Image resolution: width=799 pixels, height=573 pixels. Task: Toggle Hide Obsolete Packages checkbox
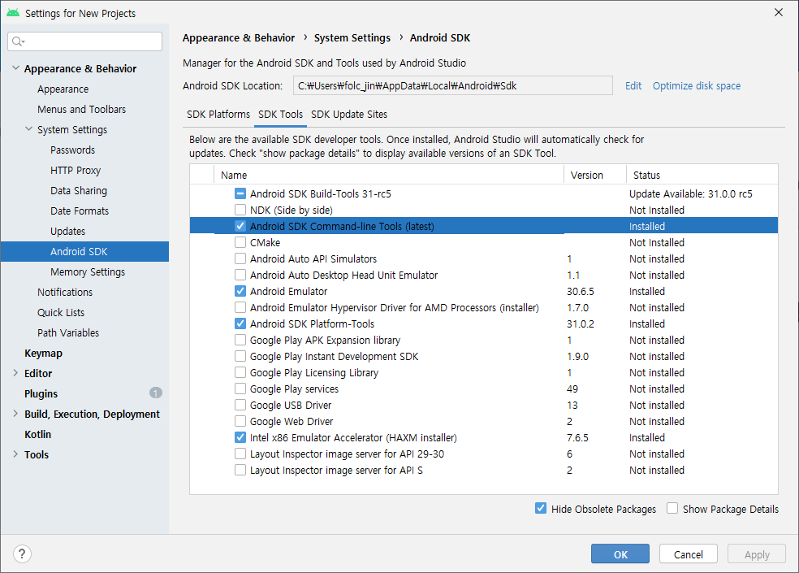click(x=541, y=508)
